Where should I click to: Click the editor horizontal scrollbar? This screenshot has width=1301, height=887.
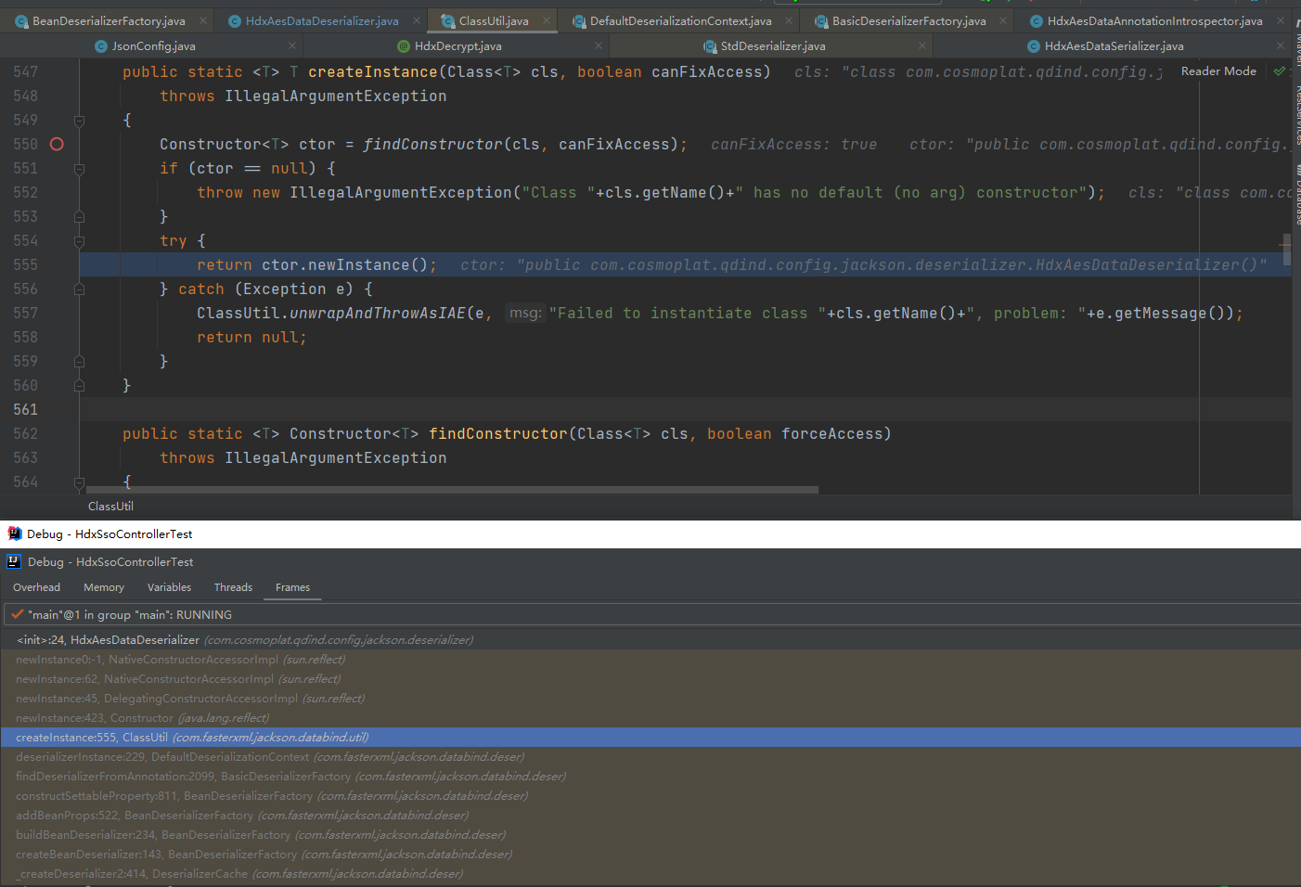(x=451, y=490)
